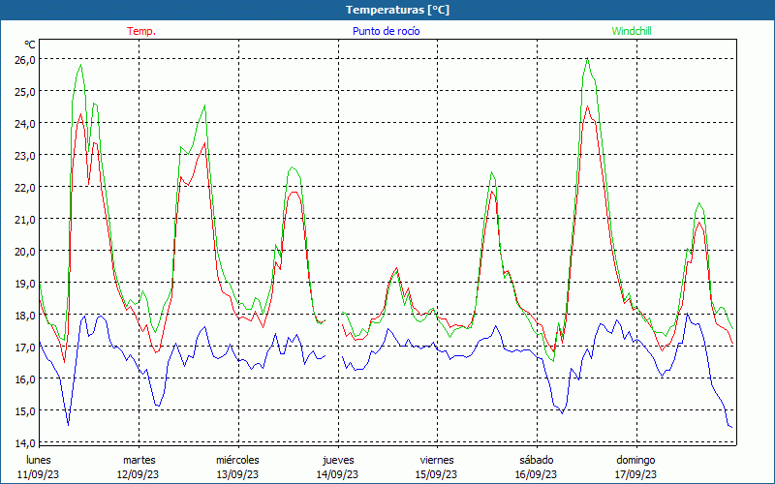
Task: Click the '24,0' y-axis value
Action: [x=26, y=124]
